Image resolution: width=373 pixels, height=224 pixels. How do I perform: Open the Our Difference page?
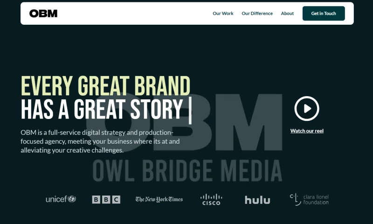[x=257, y=14]
